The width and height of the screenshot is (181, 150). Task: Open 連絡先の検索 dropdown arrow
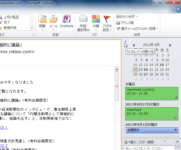pyautogui.click(x=137, y=17)
